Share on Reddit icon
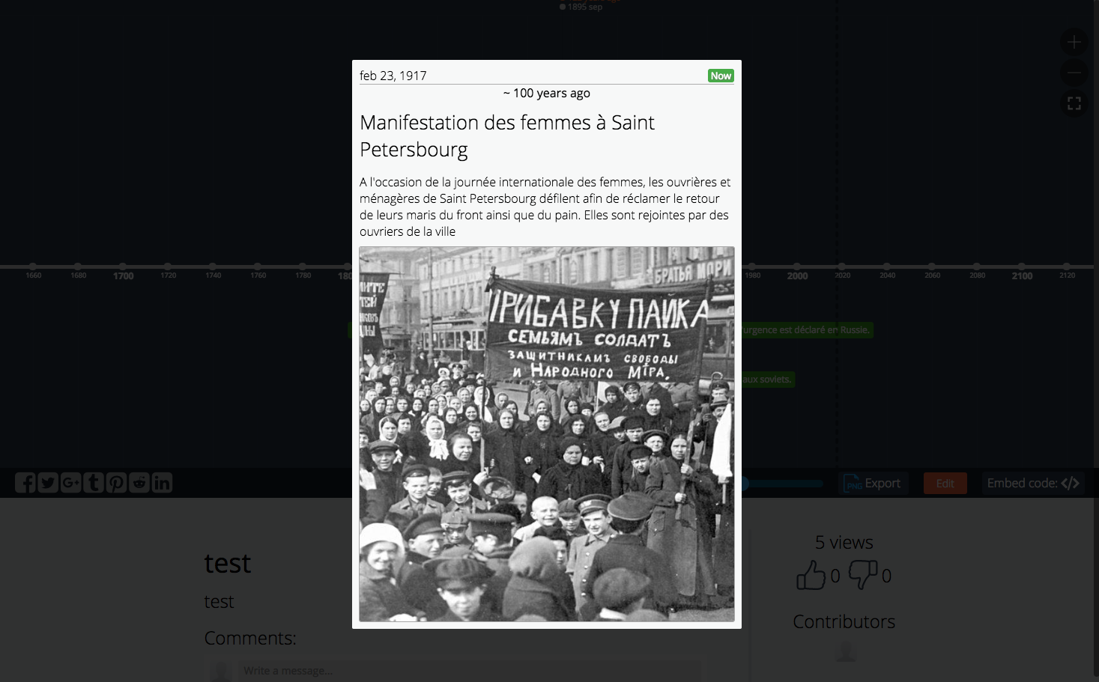Viewport: 1099px width, 682px height. point(139,483)
